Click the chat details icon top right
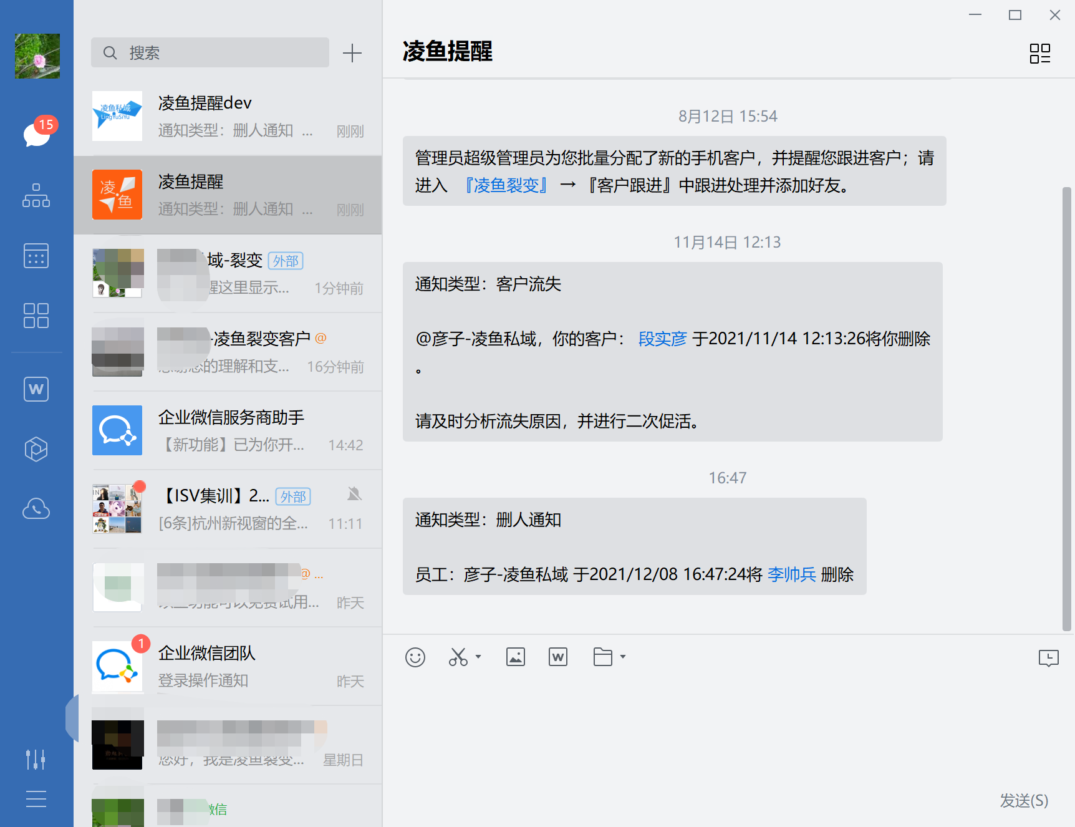Viewport: 1075px width, 827px height. (1039, 54)
